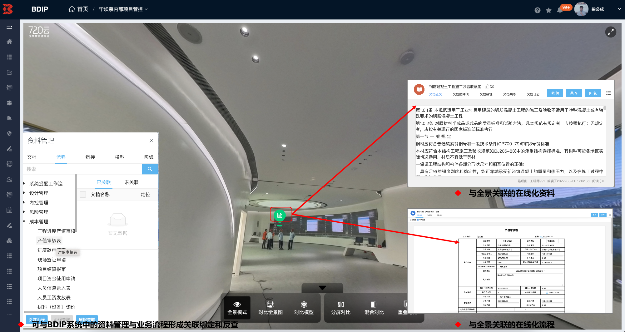625x332 pixels.
Task: Select 产值审核表 in the tree
Action: click(49, 240)
